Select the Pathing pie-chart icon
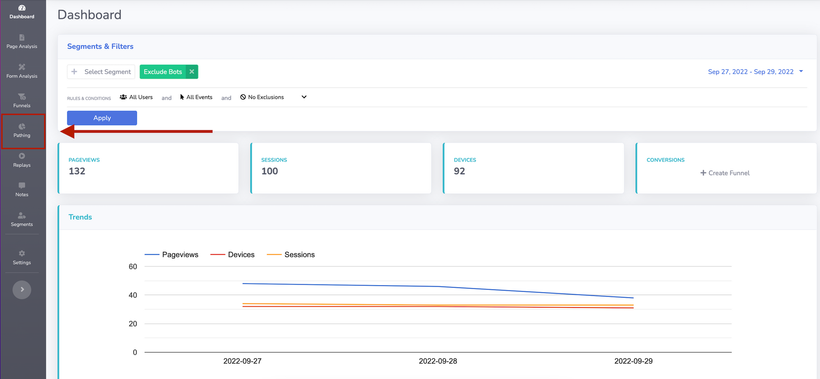 pyautogui.click(x=22, y=127)
